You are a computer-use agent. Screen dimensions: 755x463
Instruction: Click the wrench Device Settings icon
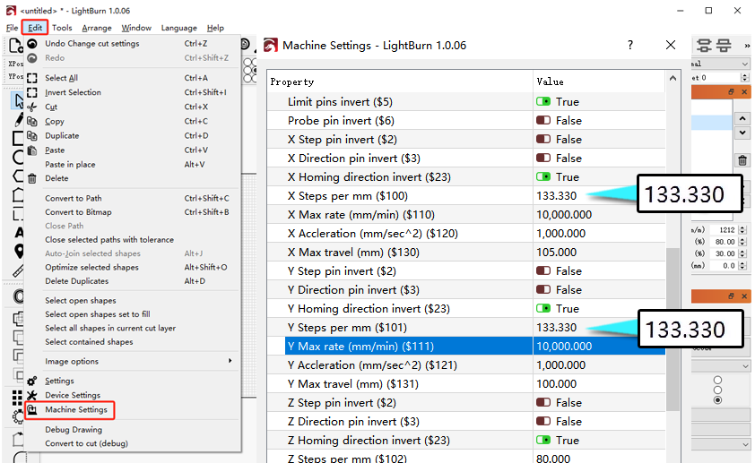(x=32, y=395)
